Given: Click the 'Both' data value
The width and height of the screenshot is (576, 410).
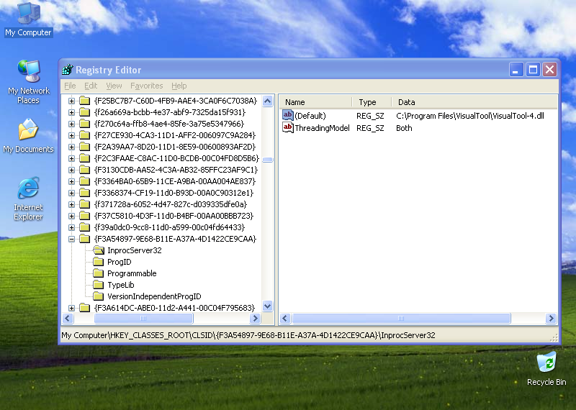Looking at the screenshot, I should tap(404, 128).
